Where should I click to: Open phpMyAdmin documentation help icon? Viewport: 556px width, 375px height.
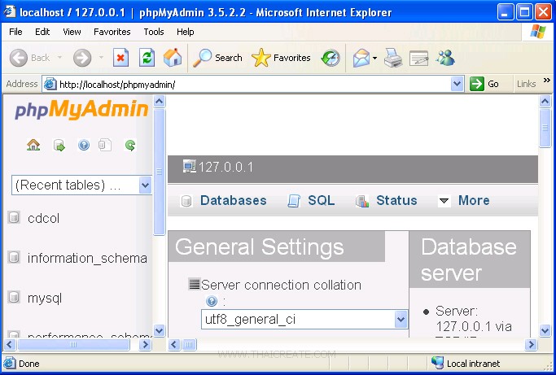pyautogui.click(x=84, y=145)
